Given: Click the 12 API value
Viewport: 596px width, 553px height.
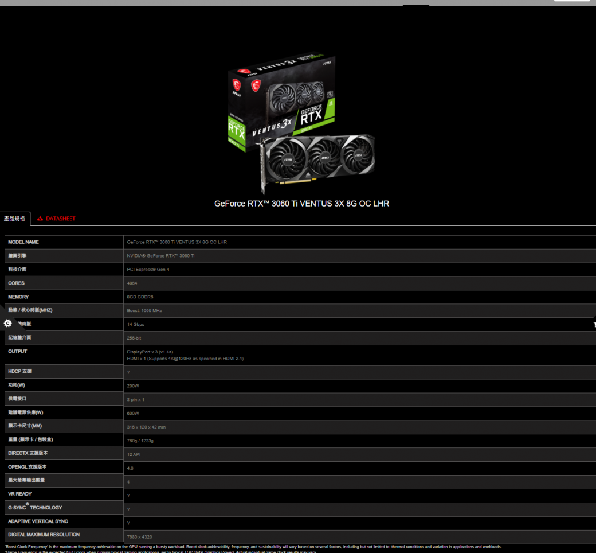Looking at the screenshot, I should coord(134,454).
